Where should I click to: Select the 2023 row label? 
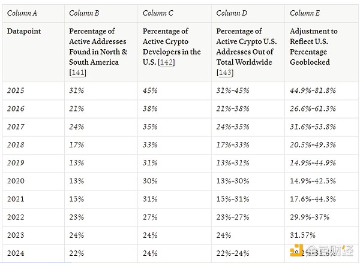[16, 236]
